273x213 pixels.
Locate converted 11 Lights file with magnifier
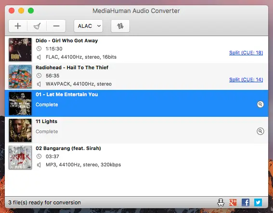tap(260, 131)
